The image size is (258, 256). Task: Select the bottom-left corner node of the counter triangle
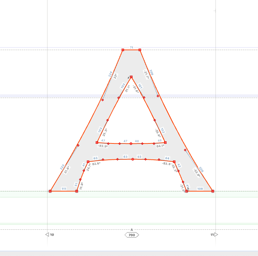pyautogui.click(x=97, y=142)
